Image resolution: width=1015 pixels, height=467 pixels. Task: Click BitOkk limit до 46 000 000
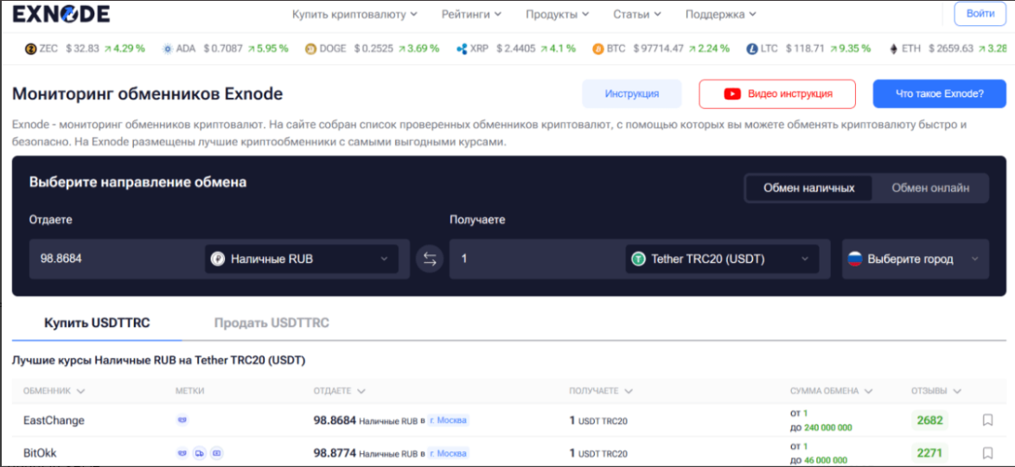pyautogui.click(x=818, y=460)
